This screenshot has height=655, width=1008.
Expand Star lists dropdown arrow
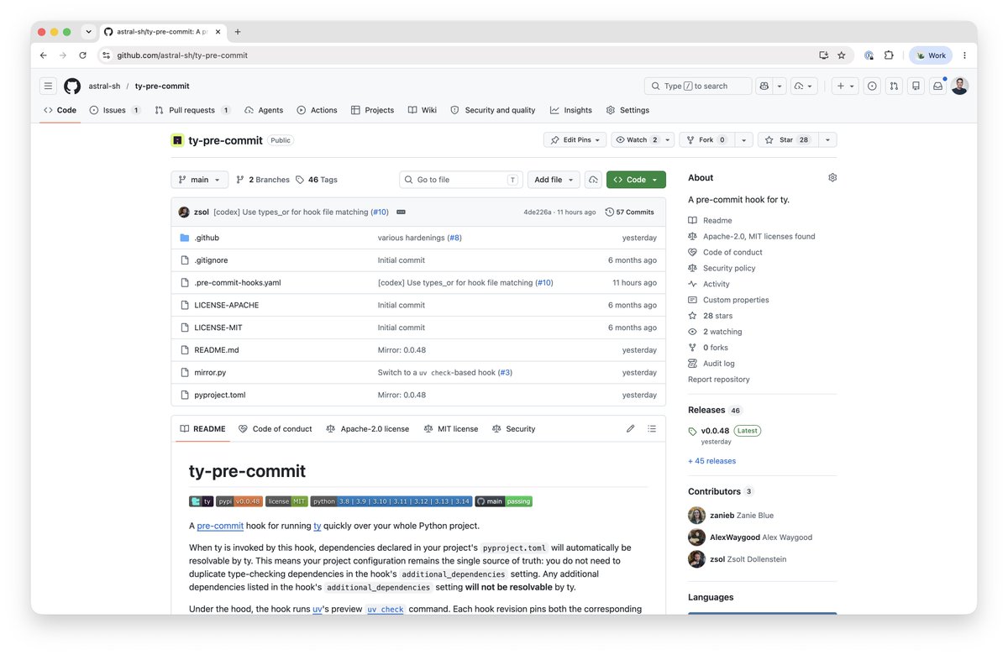[828, 140]
